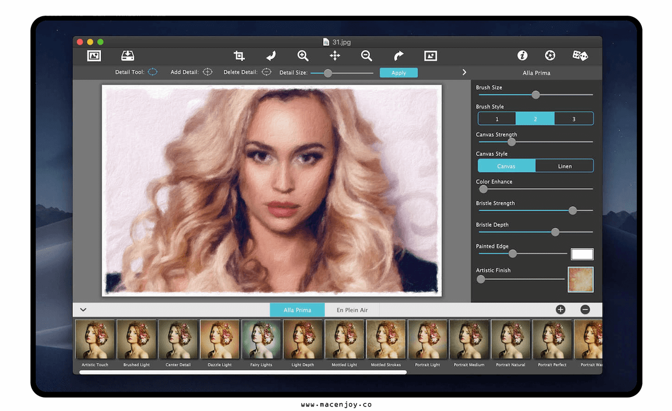
Task: Switch to the En Plein Air tab
Action: (x=352, y=310)
